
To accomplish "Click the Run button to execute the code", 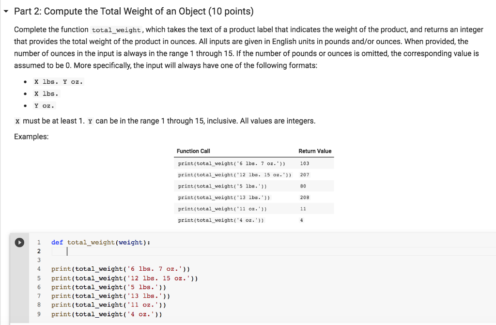I will click(19, 243).
